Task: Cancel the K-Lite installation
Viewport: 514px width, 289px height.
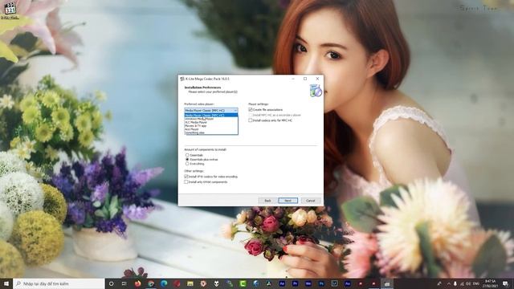Action: pyautogui.click(x=311, y=201)
